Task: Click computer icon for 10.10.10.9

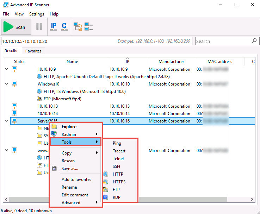Action: pyautogui.click(x=14, y=69)
